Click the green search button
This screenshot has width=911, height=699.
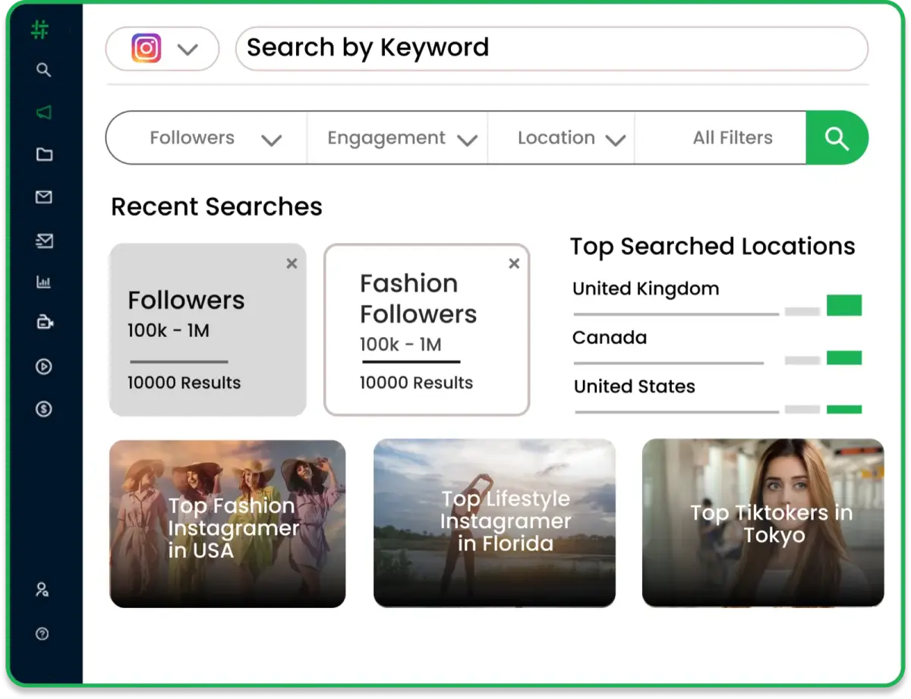[x=837, y=138]
